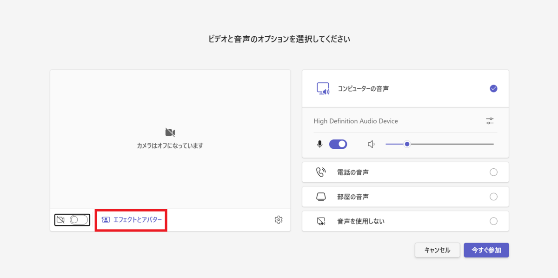Image resolution: width=558 pixels, height=278 pixels.
Task: Select 部屋の音声 radio button
Action: (493, 197)
